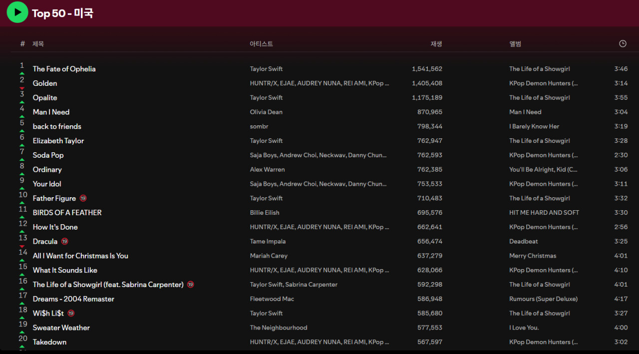Sort by the 앨범 column header
The height and width of the screenshot is (354, 639).
coord(515,44)
